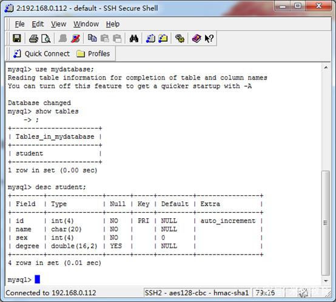Click the Copy icon in toolbar
The image size is (336, 302).
click(92, 39)
